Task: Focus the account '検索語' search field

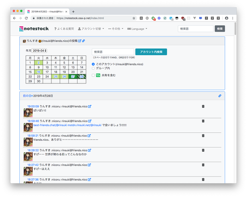Action: 113,52
